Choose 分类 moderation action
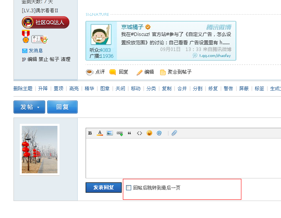This screenshot has width=281, height=218. pyautogui.click(x=151, y=89)
